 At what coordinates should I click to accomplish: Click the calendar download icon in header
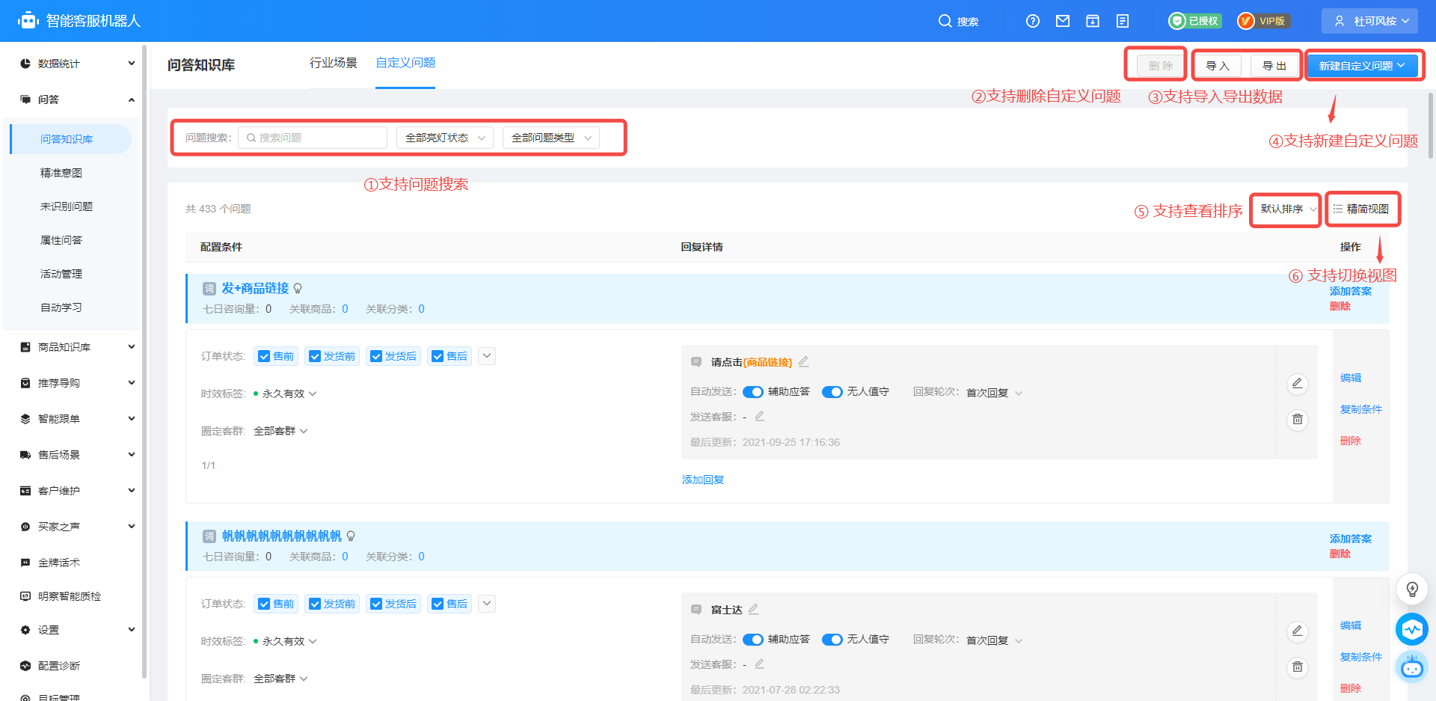(x=1093, y=21)
